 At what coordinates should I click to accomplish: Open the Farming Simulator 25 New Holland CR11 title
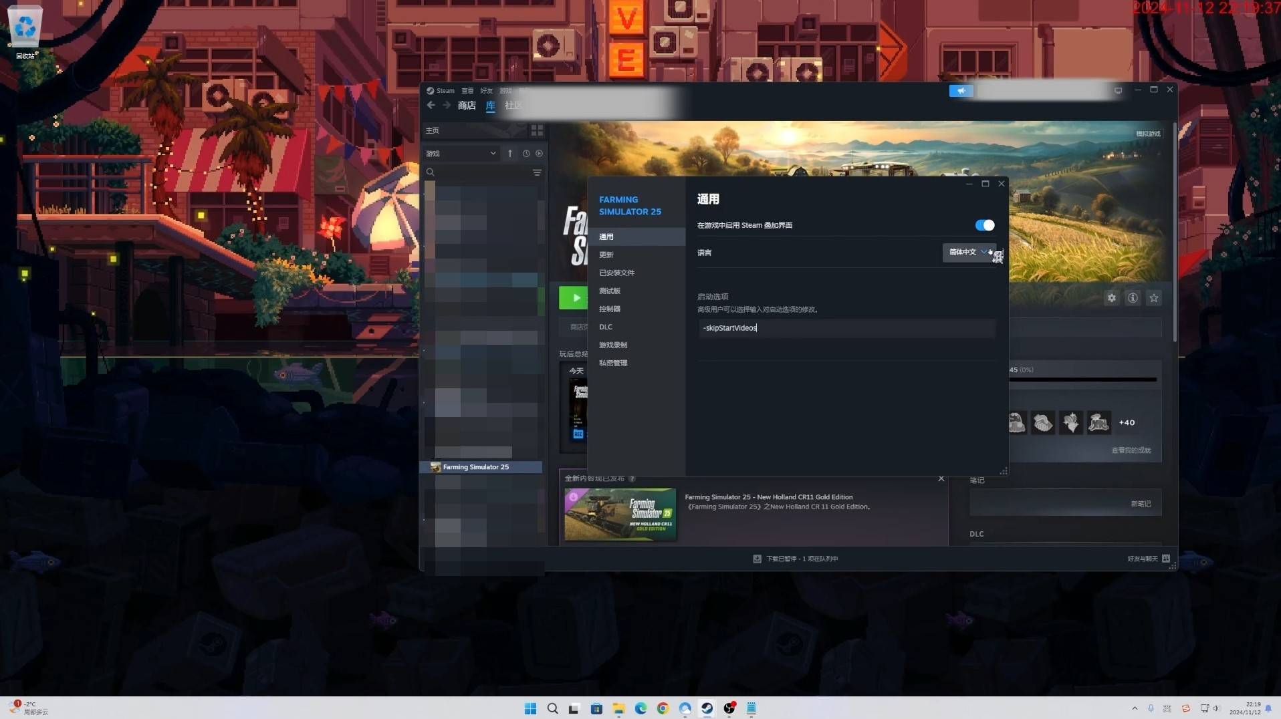[x=768, y=497]
